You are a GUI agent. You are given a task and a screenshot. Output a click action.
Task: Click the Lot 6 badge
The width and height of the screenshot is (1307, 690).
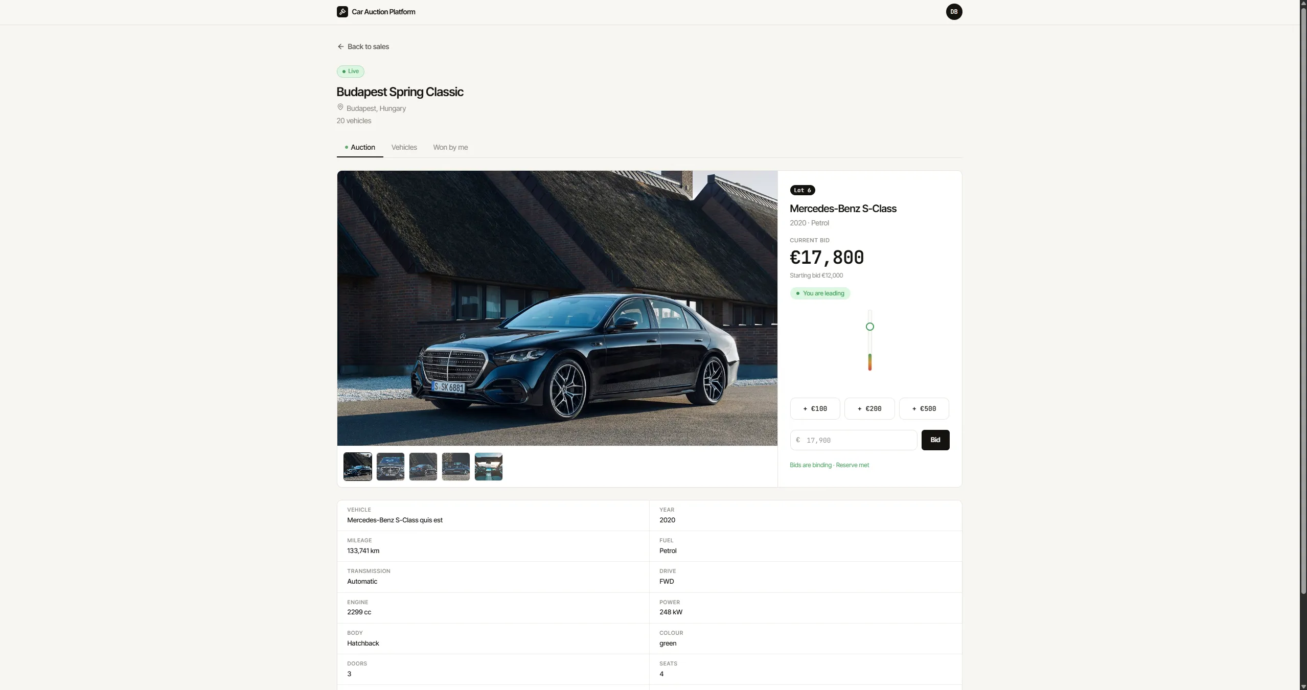point(802,190)
